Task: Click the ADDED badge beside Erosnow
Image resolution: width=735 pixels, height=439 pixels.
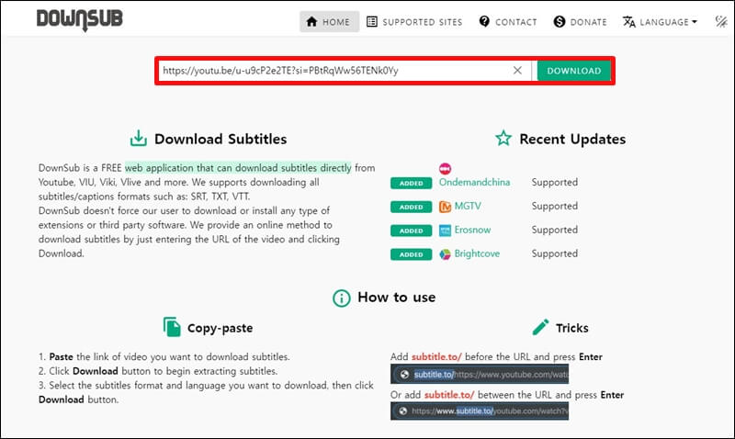Action: (x=411, y=231)
